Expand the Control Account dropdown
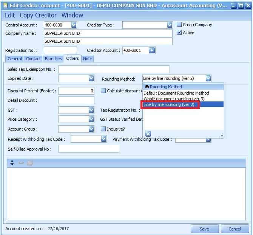 point(74,25)
